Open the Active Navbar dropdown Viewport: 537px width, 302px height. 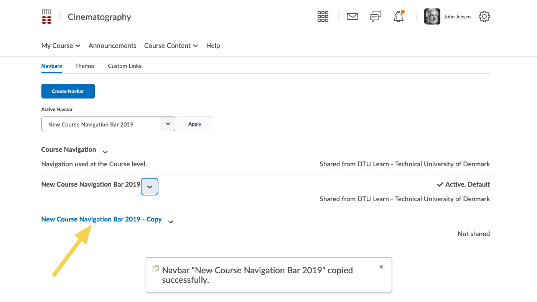click(x=108, y=124)
